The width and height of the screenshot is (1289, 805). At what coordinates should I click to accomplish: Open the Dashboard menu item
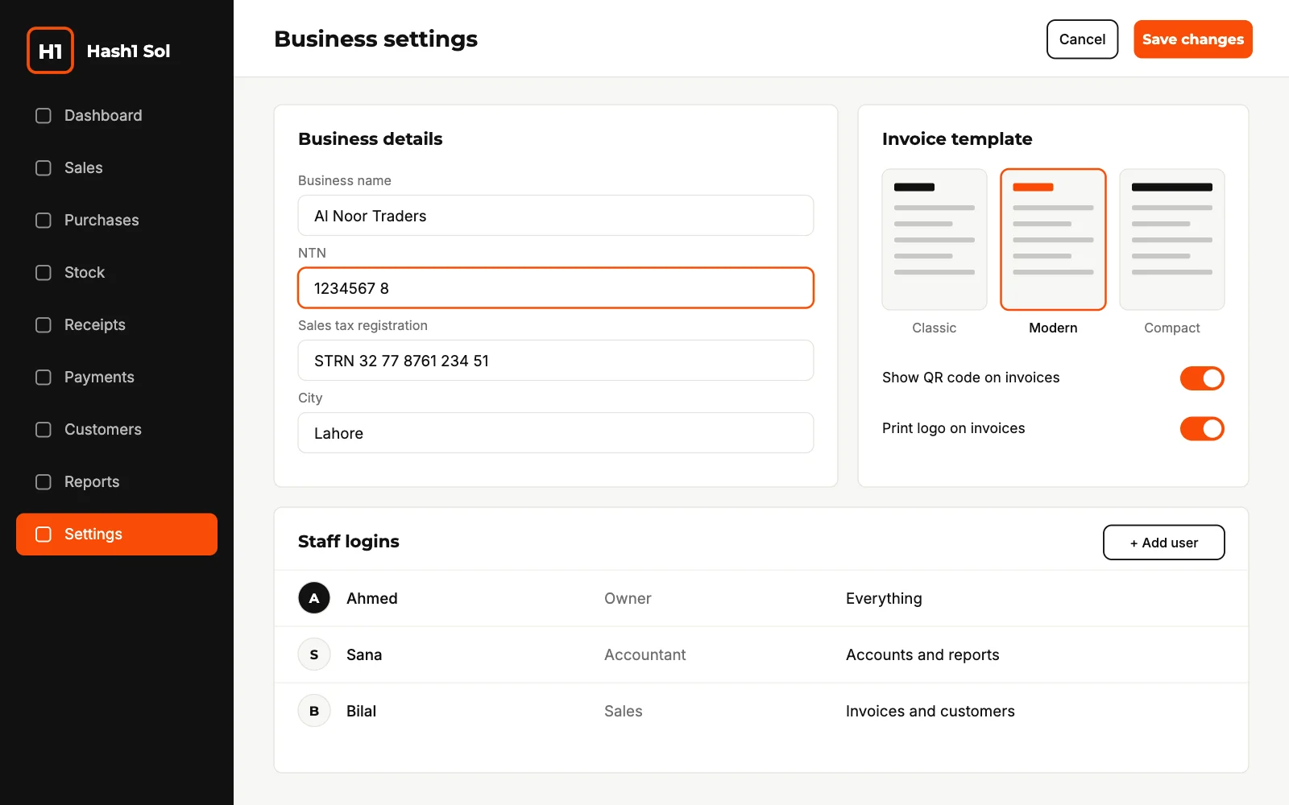click(x=117, y=116)
